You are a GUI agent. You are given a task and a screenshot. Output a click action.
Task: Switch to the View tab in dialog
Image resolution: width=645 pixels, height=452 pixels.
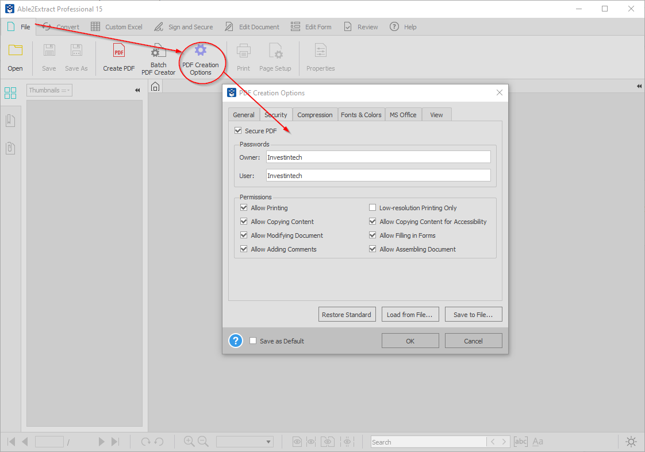point(436,115)
